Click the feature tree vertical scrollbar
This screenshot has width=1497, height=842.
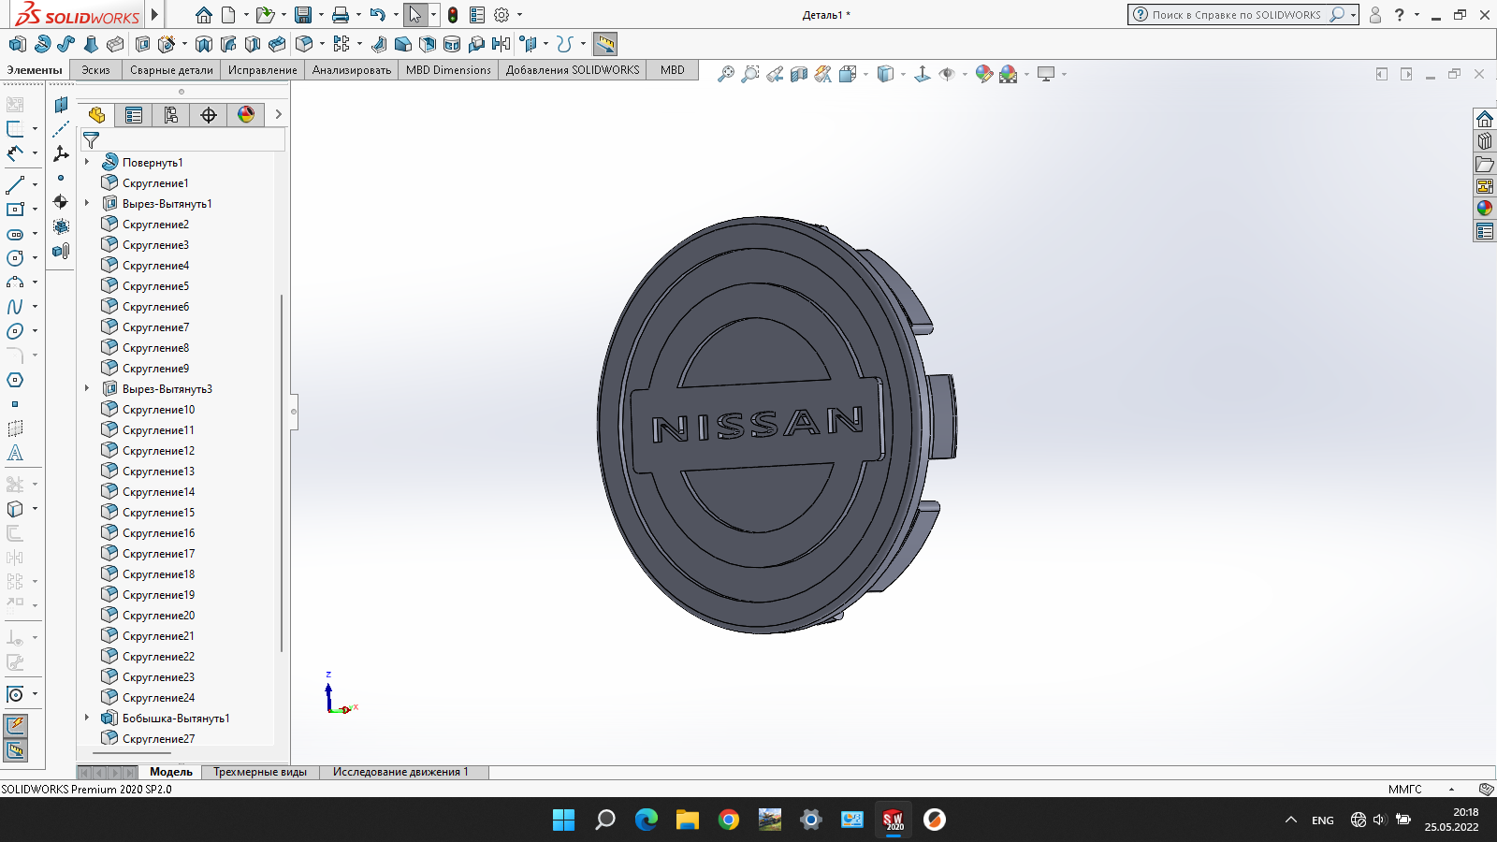[282, 472]
